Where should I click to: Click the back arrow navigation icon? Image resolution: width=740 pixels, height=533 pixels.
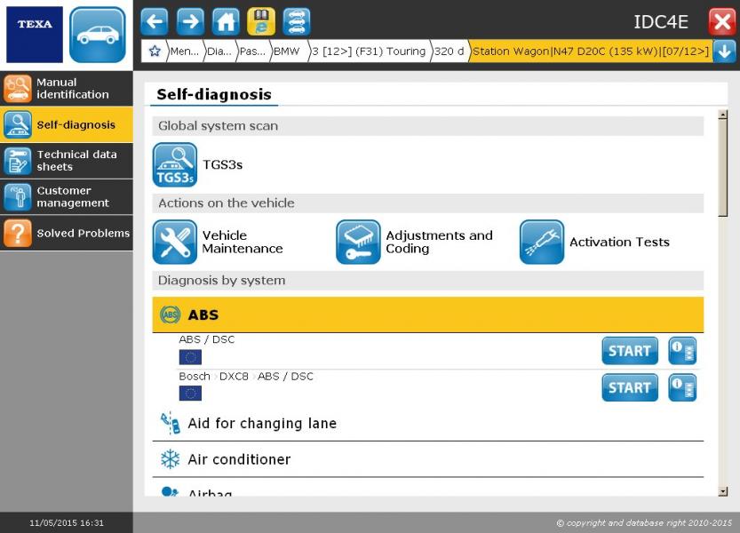pos(155,21)
